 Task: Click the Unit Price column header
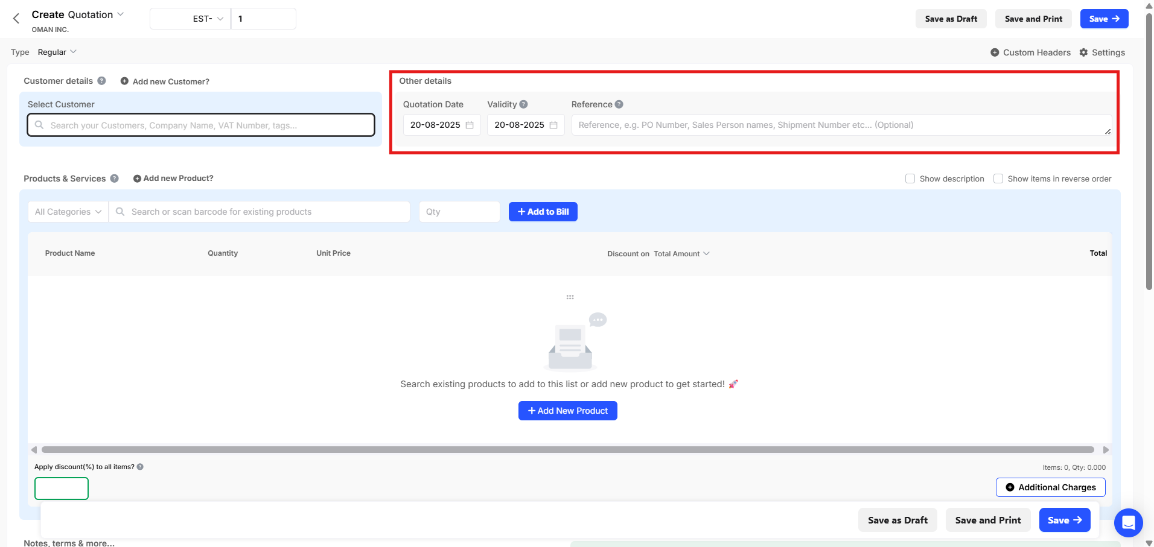coord(333,253)
